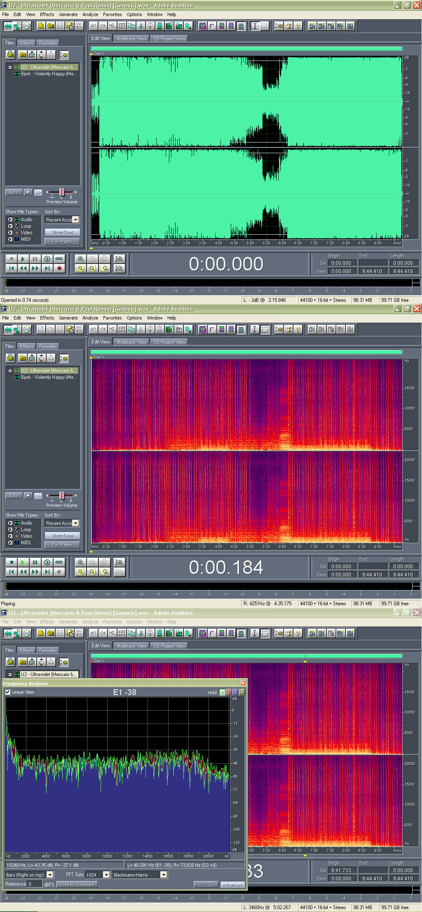
Task: Click Import File icon in middle Files panel
Action: coord(10,358)
